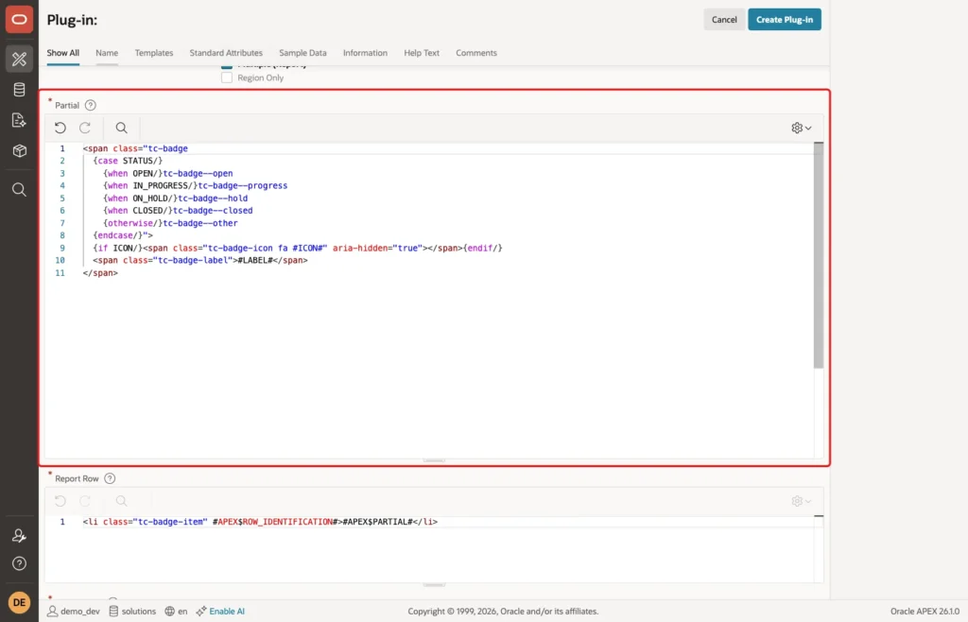Screen dimensions: 968x622
Task: Click the line containing #LABEL#
Action: (x=200, y=260)
